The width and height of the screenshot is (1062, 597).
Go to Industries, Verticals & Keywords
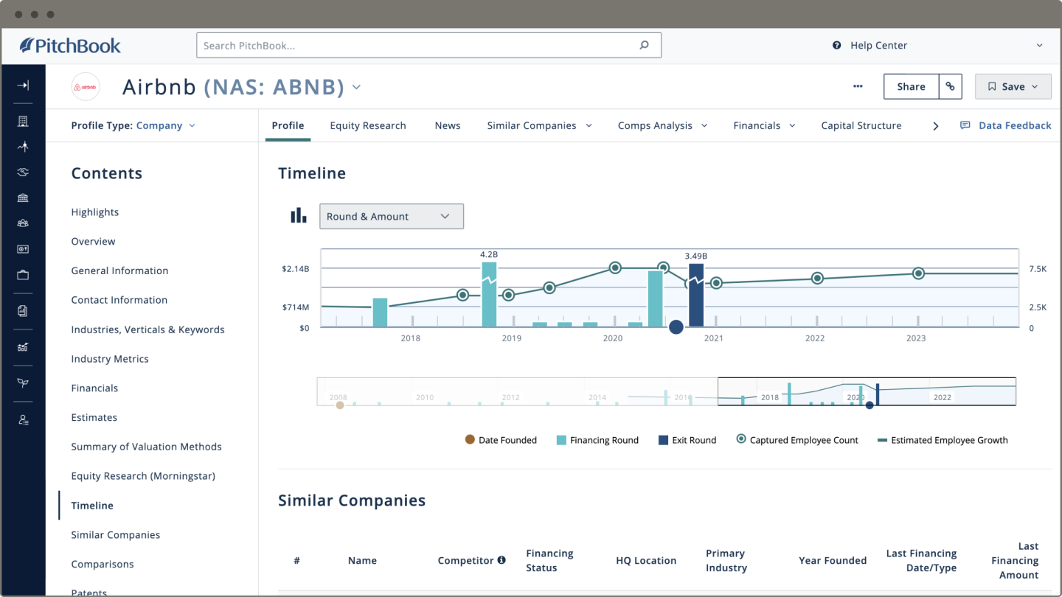coord(147,329)
